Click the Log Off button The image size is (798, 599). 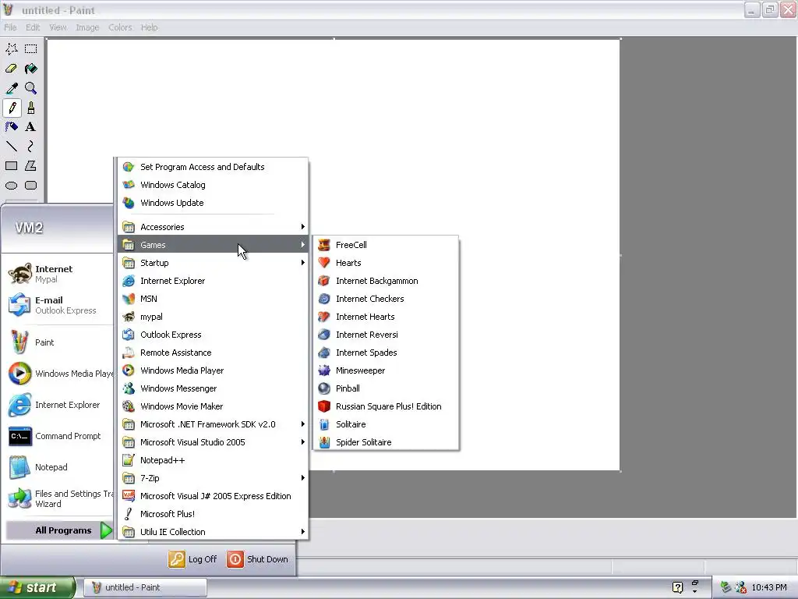[x=193, y=559]
